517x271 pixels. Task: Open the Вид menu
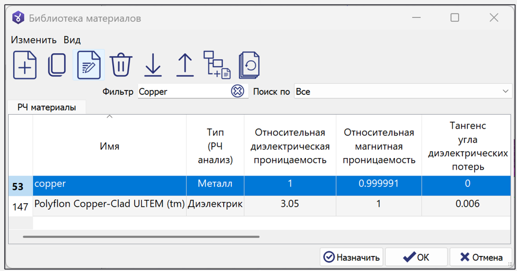72,40
